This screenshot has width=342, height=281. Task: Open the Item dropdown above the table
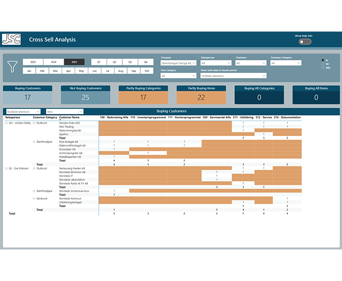click(65, 112)
